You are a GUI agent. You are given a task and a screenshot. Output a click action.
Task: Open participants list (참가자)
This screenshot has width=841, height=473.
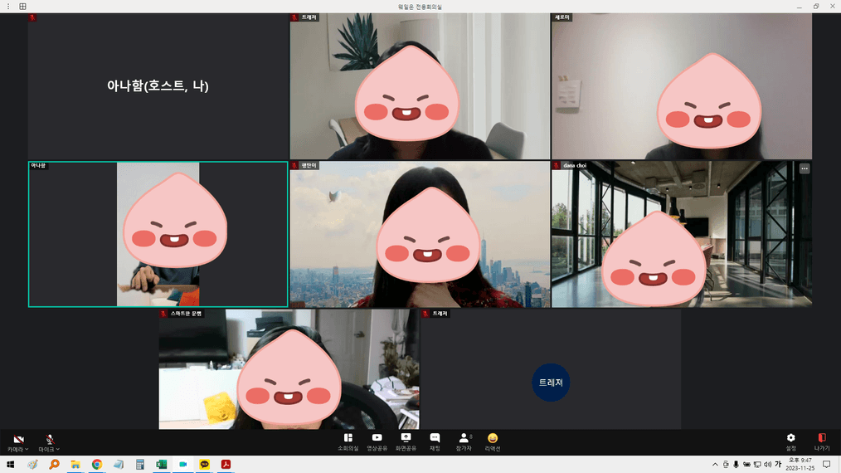coord(464,441)
